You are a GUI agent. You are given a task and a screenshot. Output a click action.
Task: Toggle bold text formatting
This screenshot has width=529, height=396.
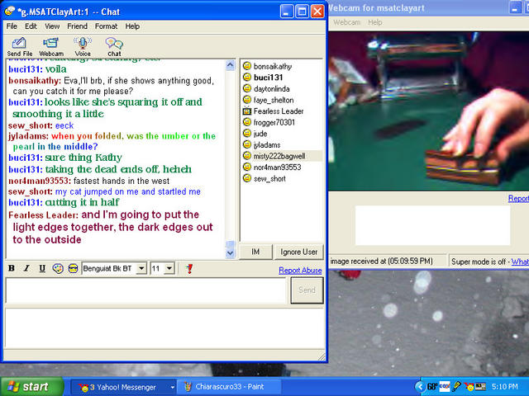point(12,268)
